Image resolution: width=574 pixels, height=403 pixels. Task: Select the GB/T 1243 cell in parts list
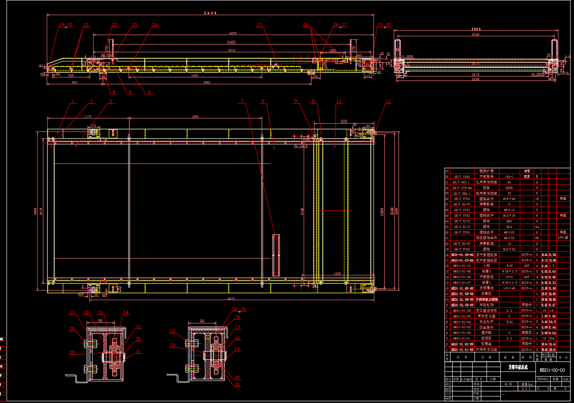pyautogui.click(x=461, y=176)
